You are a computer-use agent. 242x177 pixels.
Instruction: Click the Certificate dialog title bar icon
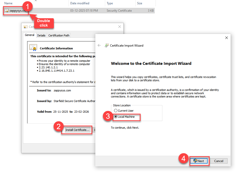(x=26, y=27)
